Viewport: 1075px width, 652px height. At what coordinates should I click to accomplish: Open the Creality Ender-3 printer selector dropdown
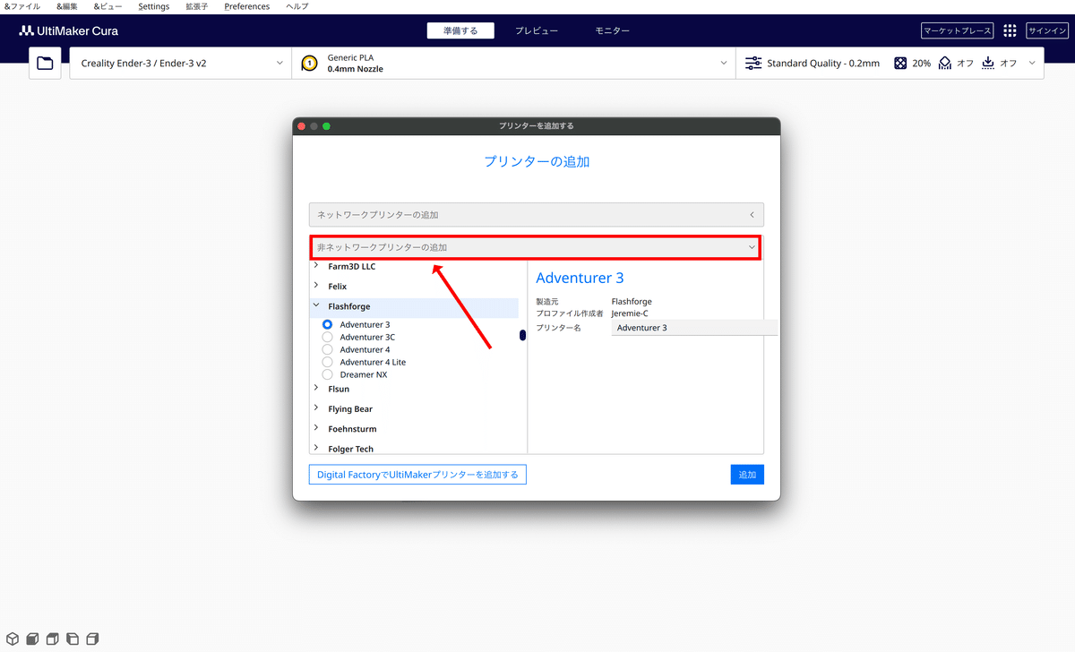pos(181,64)
